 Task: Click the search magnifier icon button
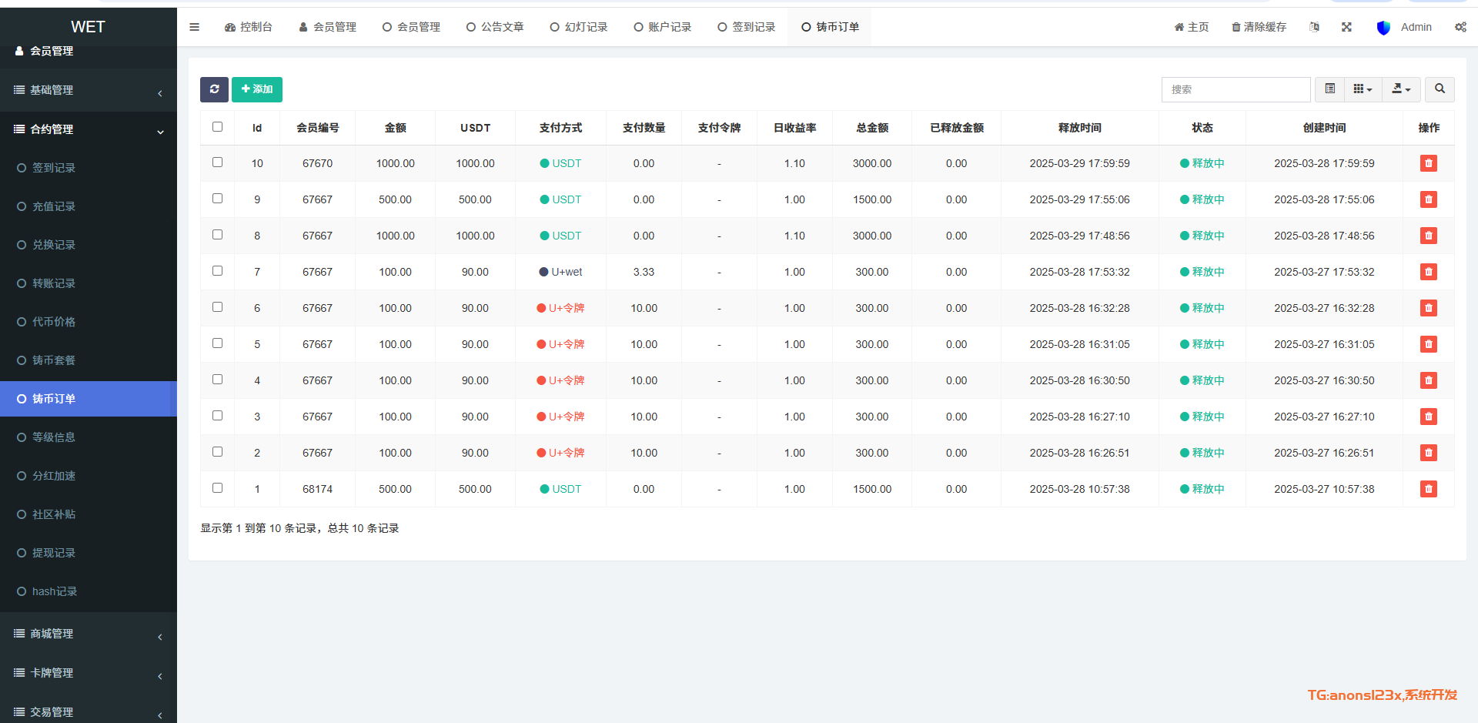point(1439,89)
